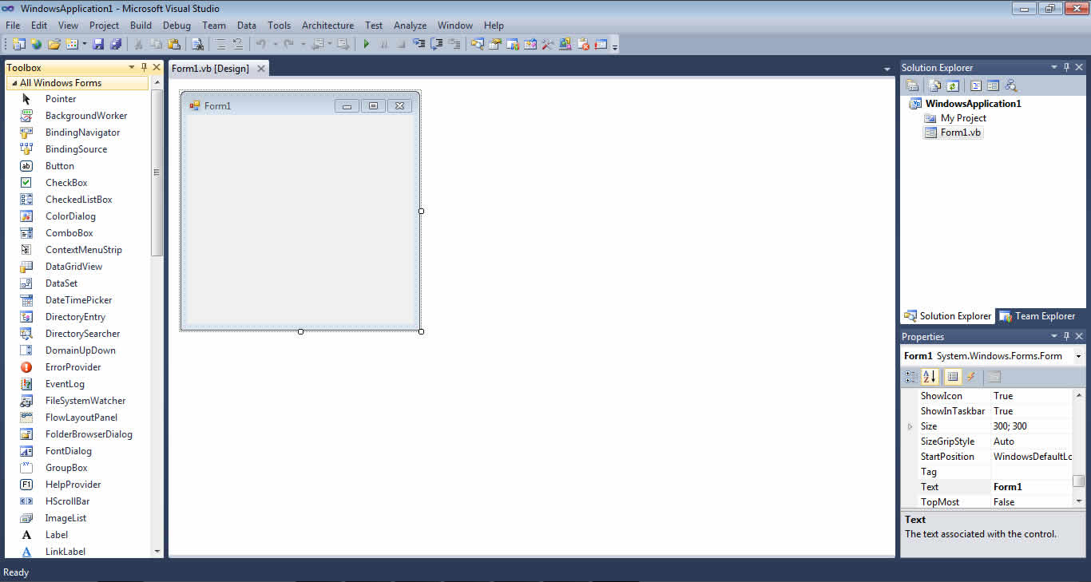The height and width of the screenshot is (582, 1091).
Task: Click the Start Debugging green play icon
Action: (x=367, y=45)
